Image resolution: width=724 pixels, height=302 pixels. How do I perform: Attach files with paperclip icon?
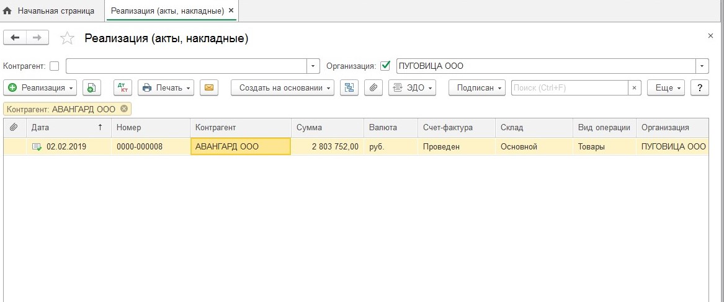373,88
